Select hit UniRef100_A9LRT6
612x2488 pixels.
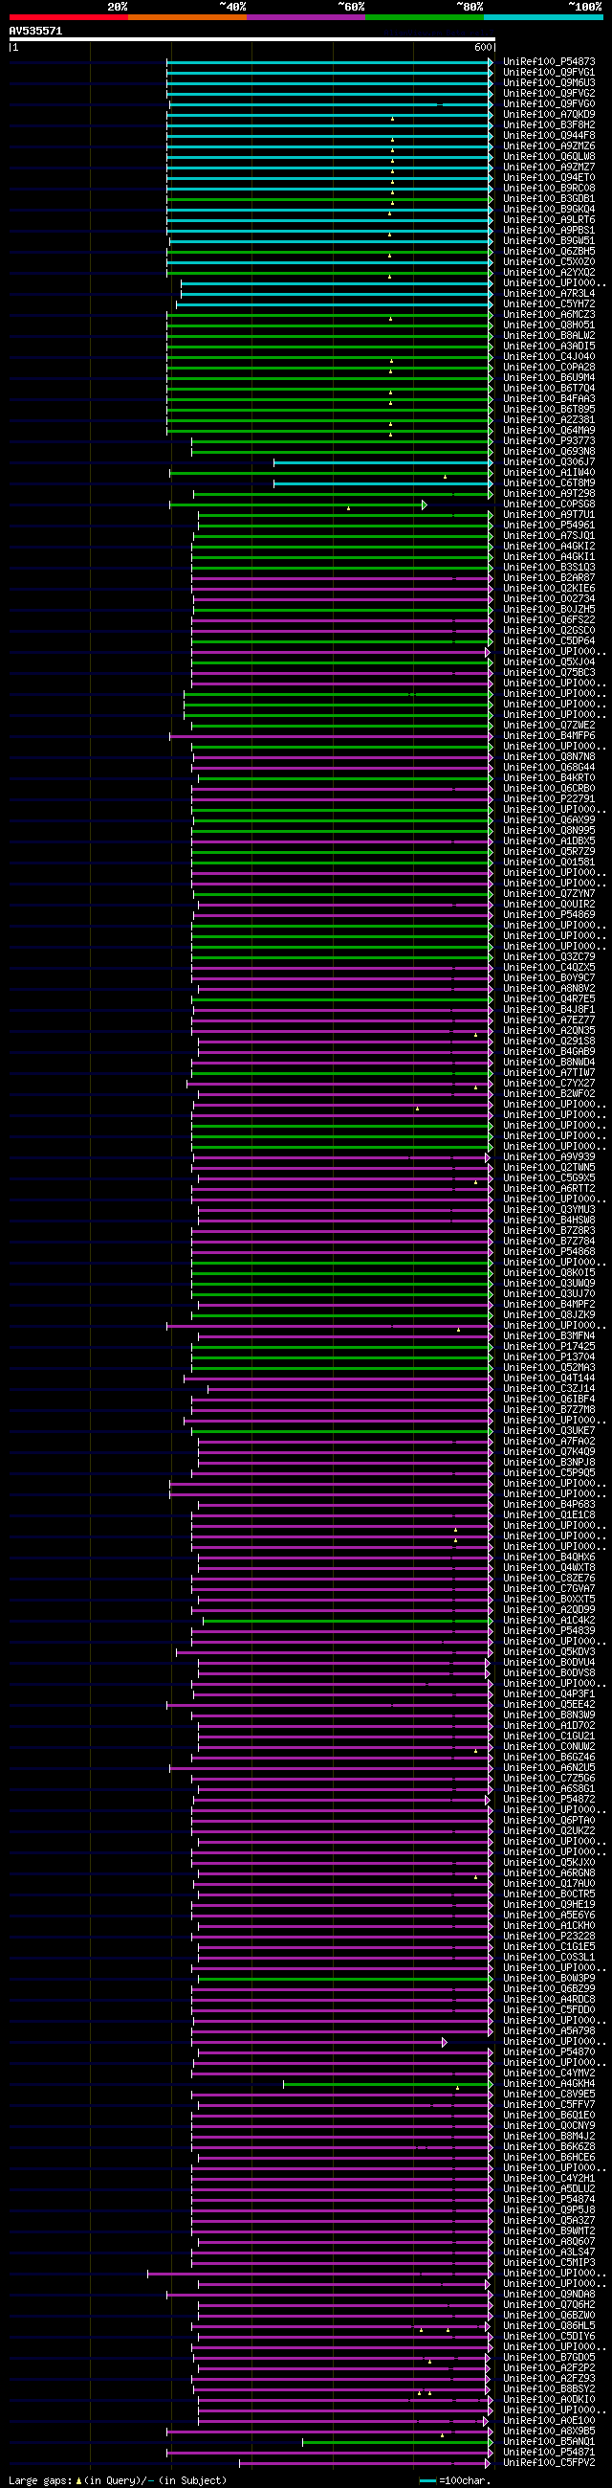point(548,220)
